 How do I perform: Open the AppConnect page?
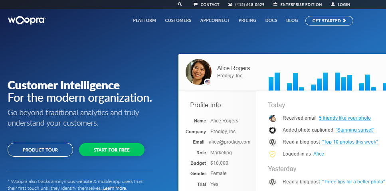pos(215,20)
